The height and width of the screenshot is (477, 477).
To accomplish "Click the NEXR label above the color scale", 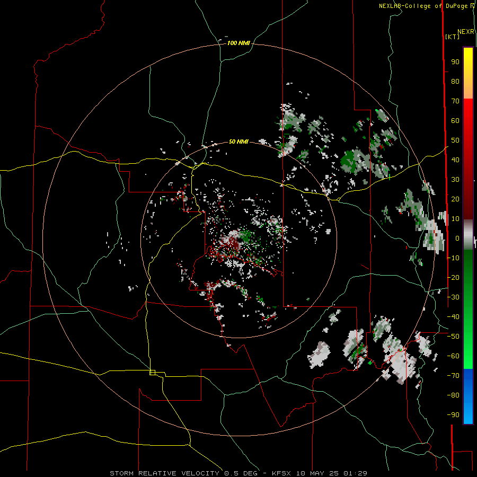I will click(x=465, y=32).
